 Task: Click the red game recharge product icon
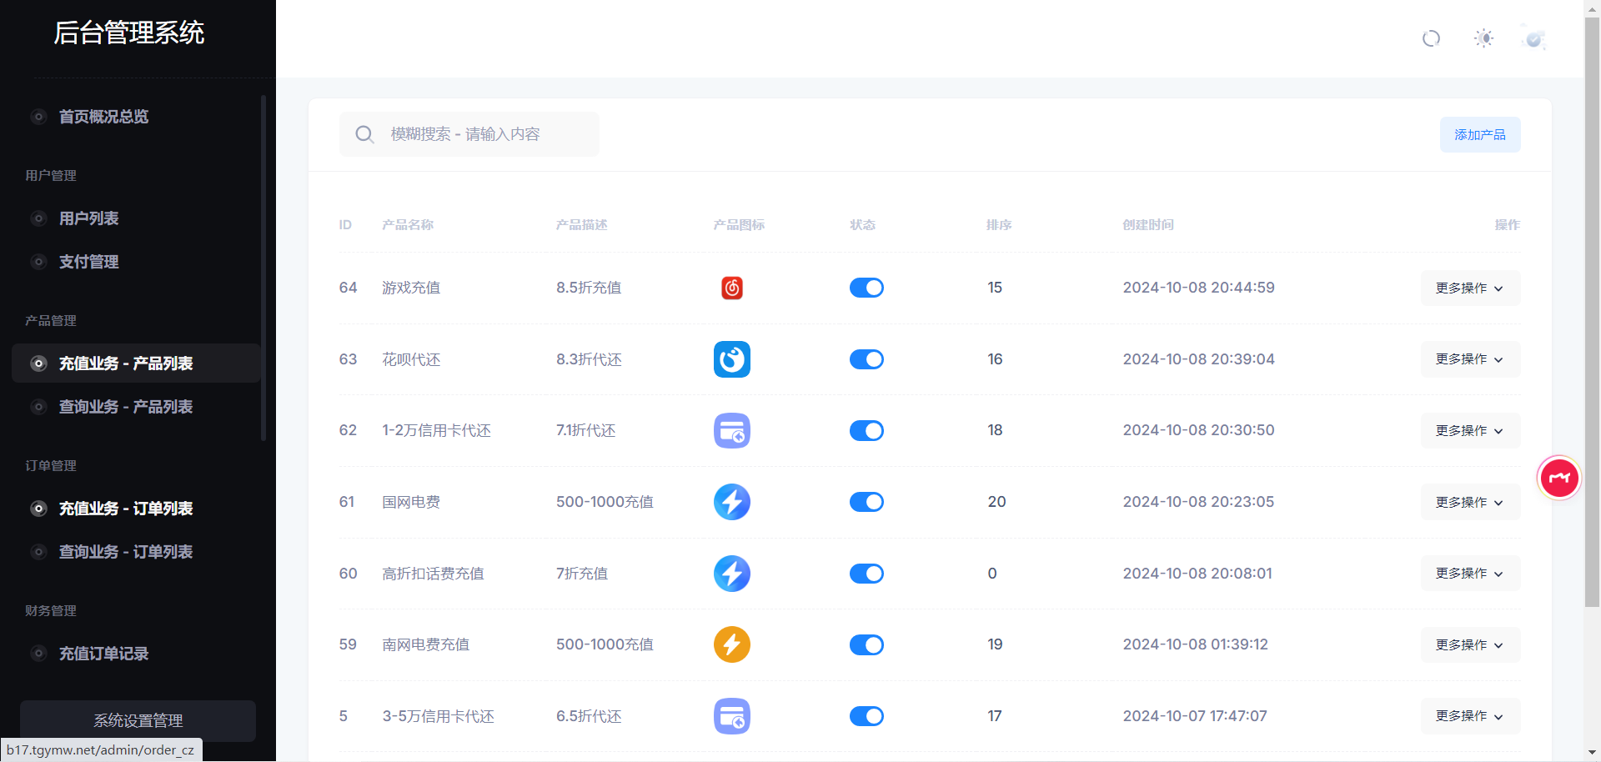[731, 288]
